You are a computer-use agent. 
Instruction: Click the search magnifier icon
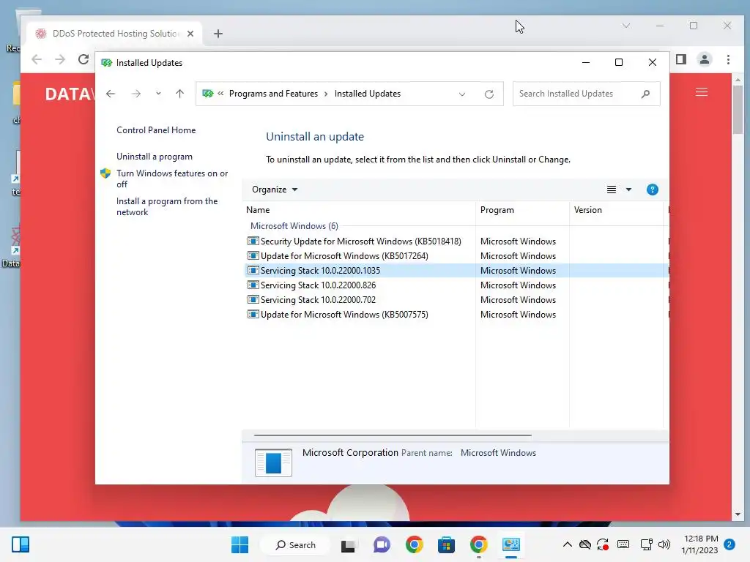point(646,94)
